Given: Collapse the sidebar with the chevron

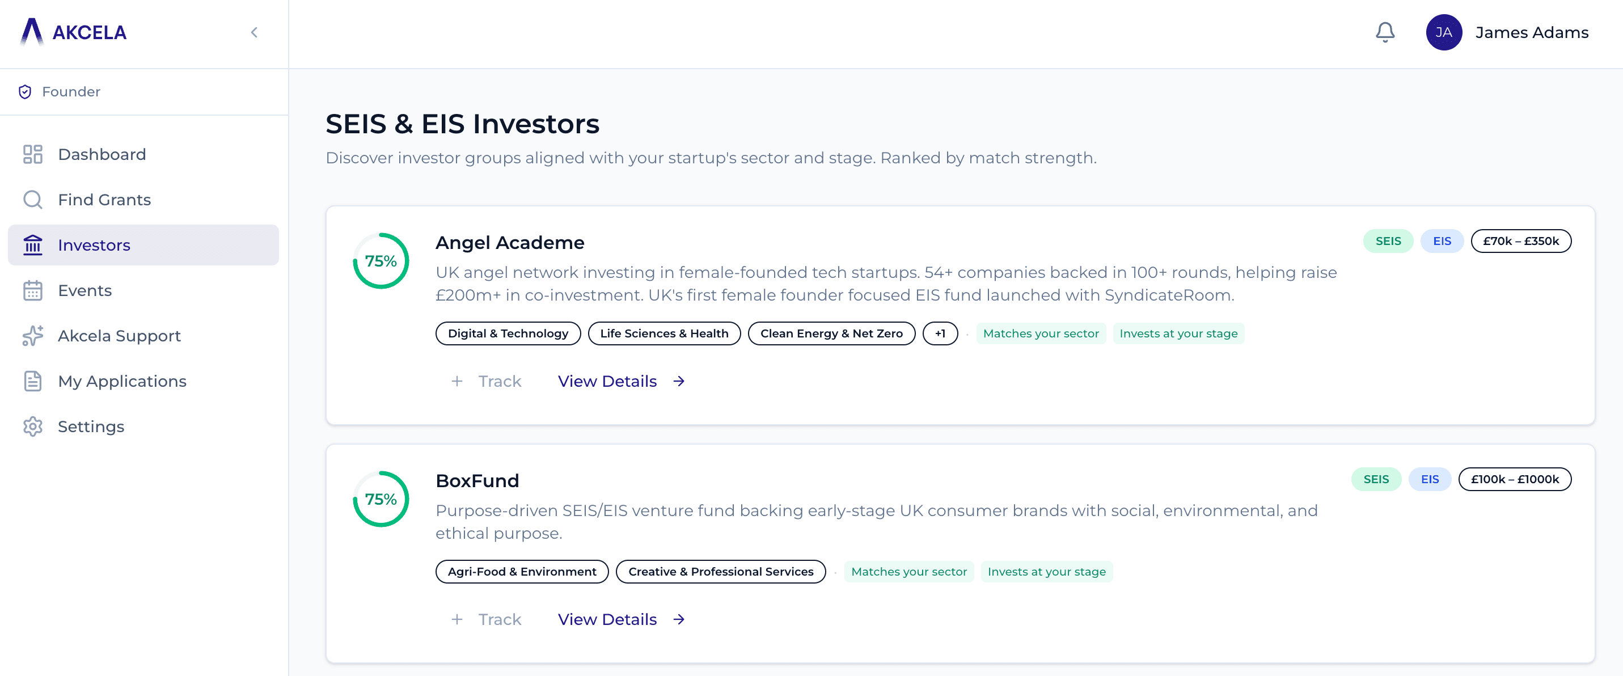Looking at the screenshot, I should tap(255, 32).
